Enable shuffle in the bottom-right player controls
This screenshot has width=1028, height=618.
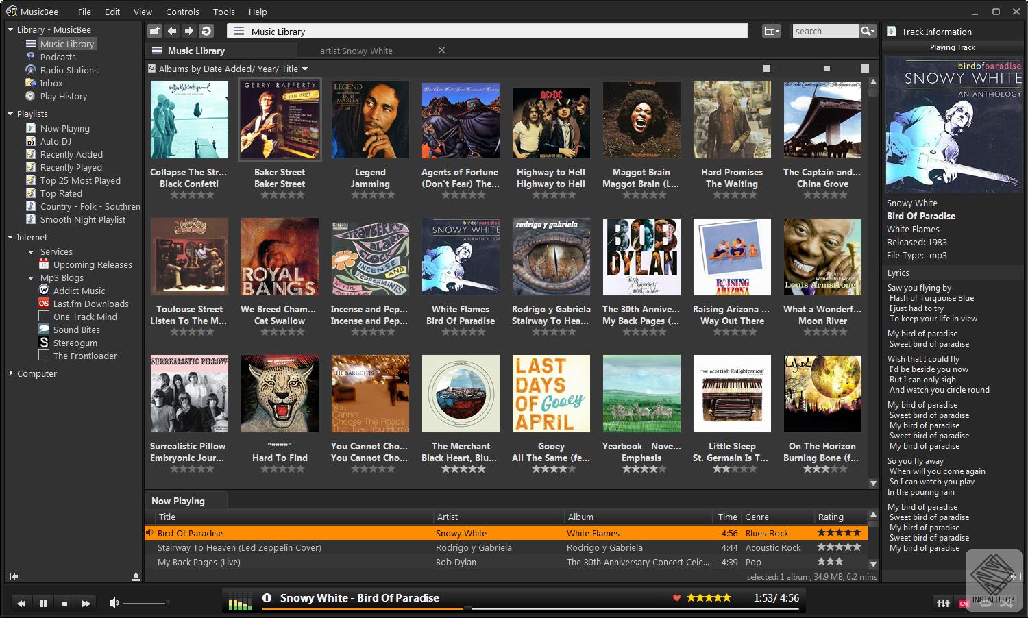[1005, 606]
